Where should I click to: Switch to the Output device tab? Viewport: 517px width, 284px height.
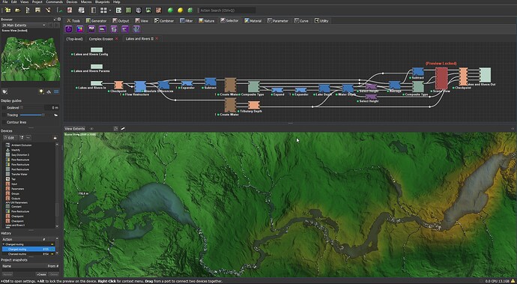tap(121, 21)
